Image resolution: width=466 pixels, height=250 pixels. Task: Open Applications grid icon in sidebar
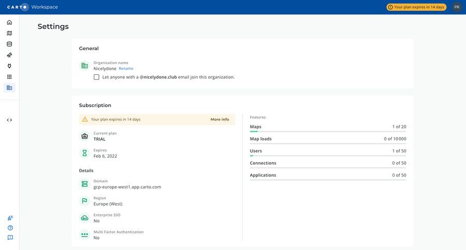point(9,76)
